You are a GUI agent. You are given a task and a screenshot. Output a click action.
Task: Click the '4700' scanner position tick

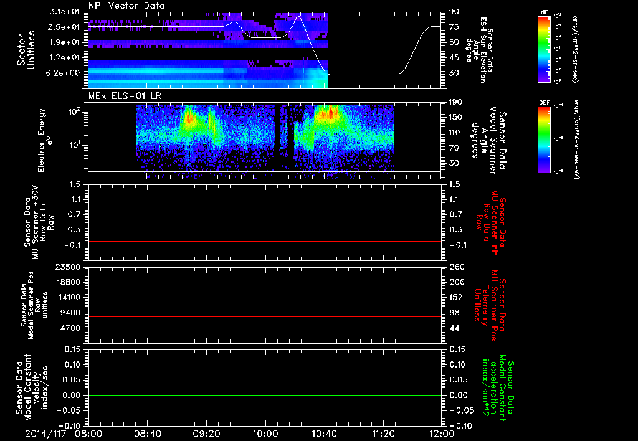click(x=70, y=328)
